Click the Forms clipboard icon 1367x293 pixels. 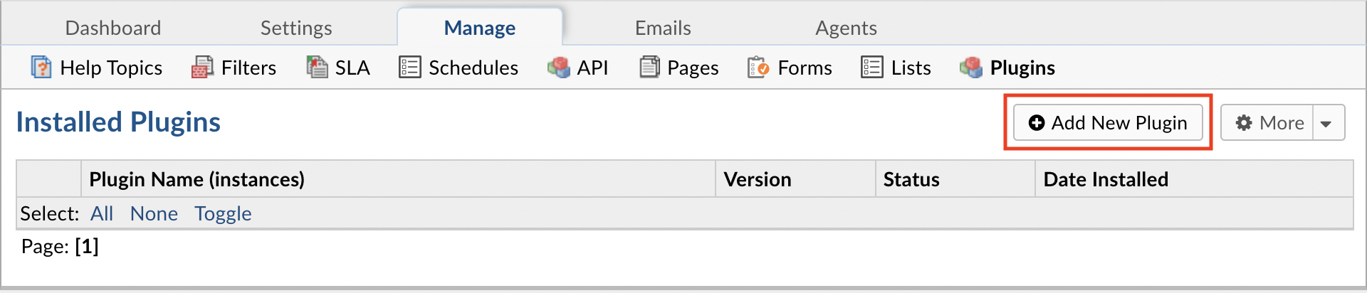(758, 67)
